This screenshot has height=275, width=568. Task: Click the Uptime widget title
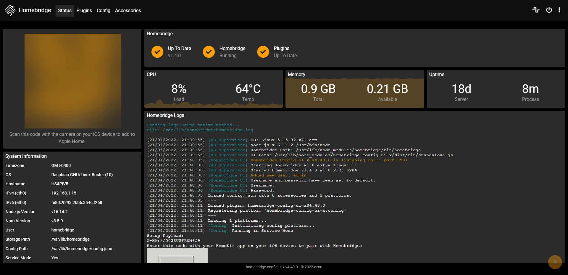pyautogui.click(x=437, y=74)
